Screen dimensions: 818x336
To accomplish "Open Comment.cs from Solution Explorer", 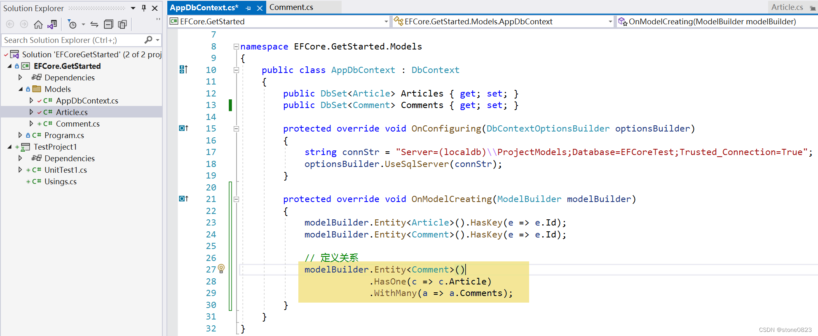I will coord(78,124).
